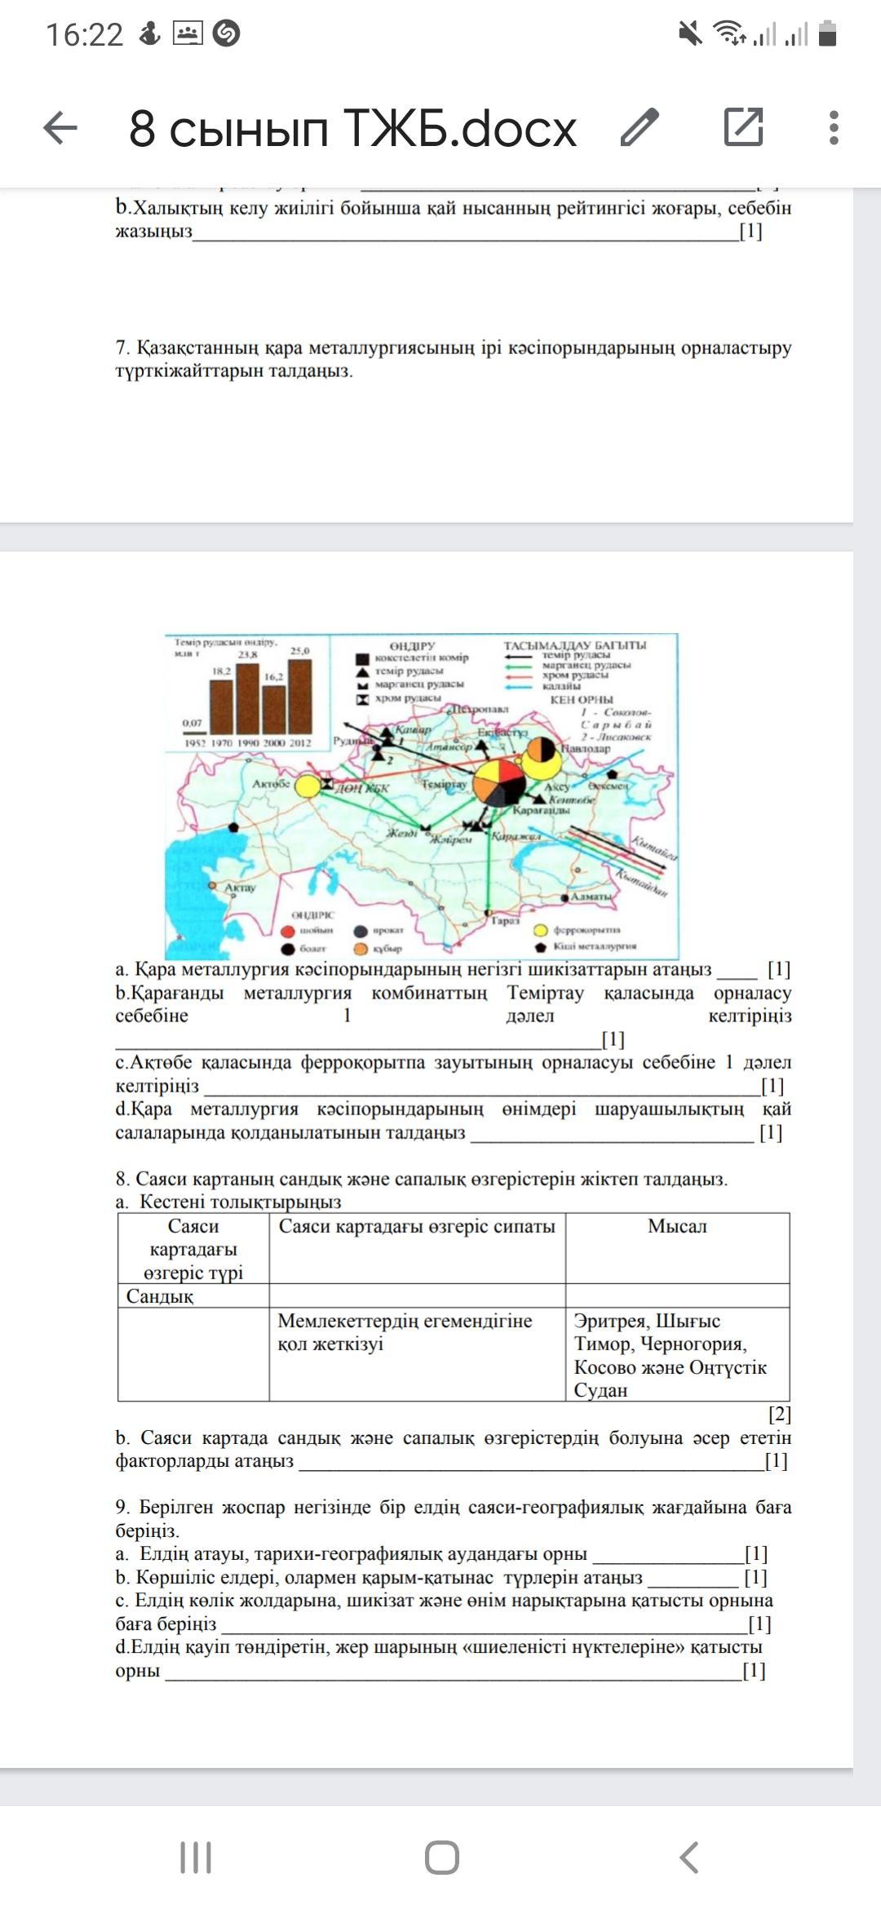881x1909 pixels.
Task: Tap the muted sound status icon
Action: [690, 33]
